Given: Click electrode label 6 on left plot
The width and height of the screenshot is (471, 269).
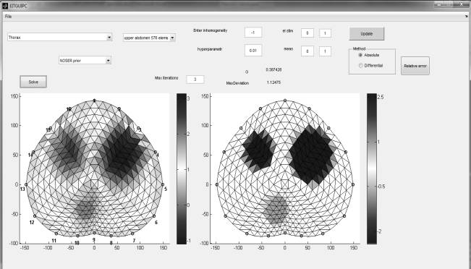Looking at the screenshot, I should pos(156,223).
